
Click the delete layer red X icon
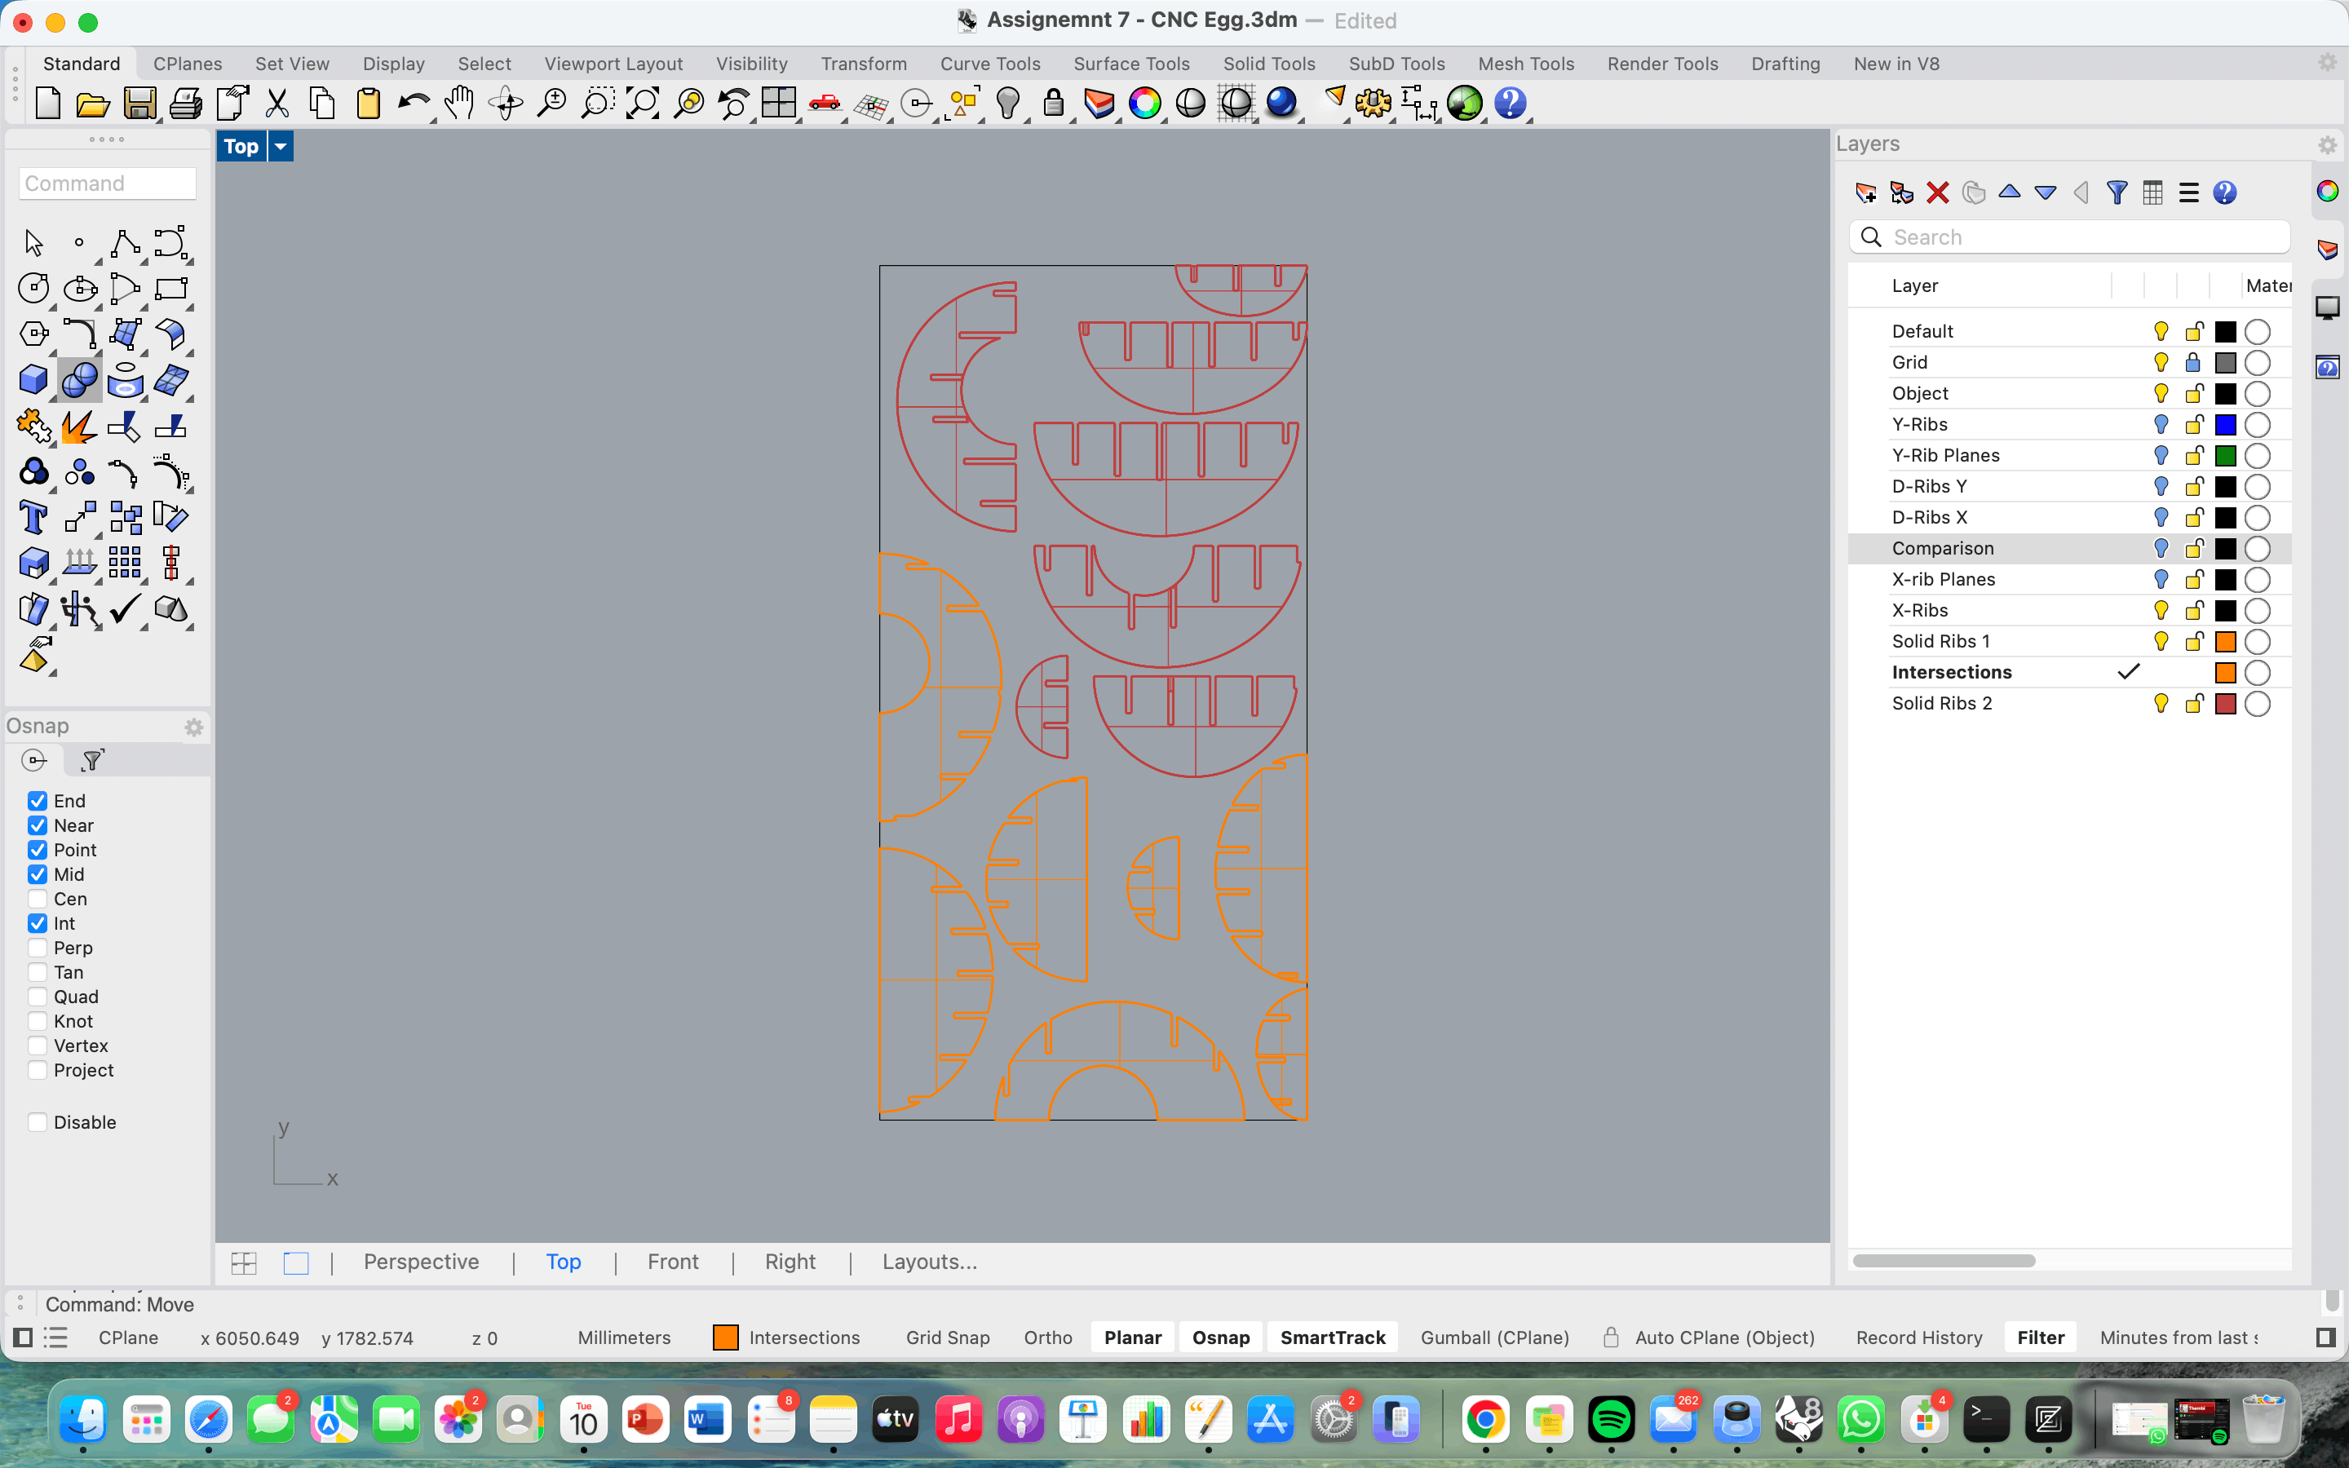click(x=1937, y=192)
